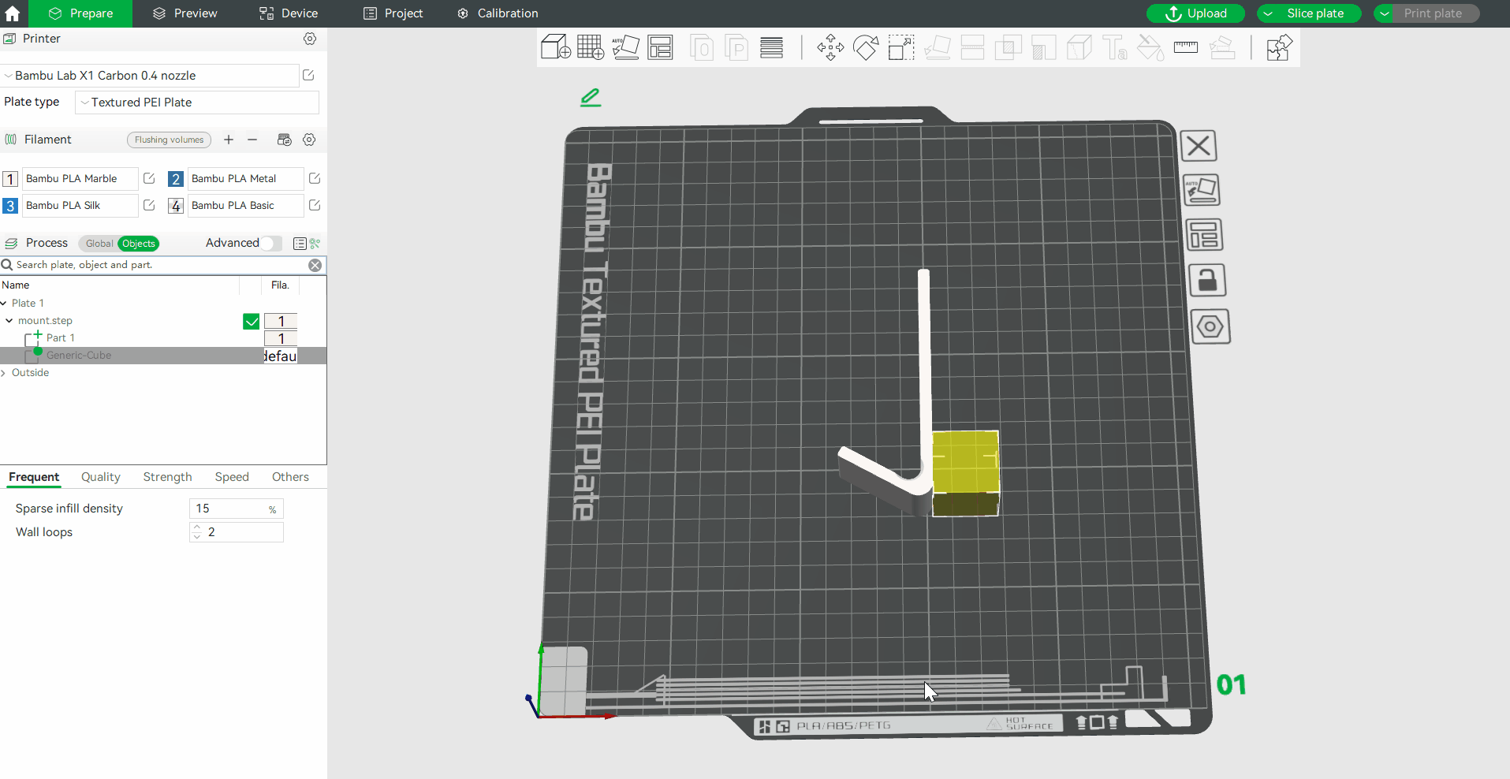1510x779 pixels.
Task: Open the Plate type Textured PEI dropdown
Action: click(197, 102)
